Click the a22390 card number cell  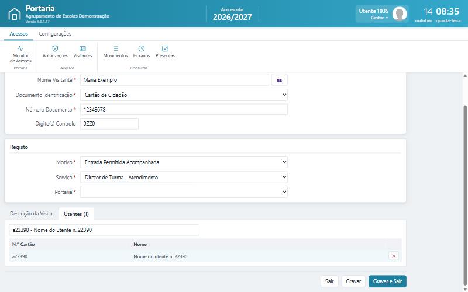point(20,256)
